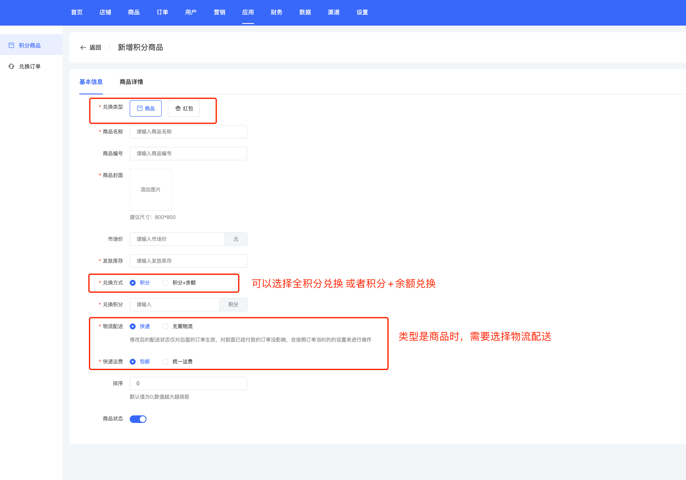
Task: Click 添加图片 to upload cover image
Action: coord(151,190)
